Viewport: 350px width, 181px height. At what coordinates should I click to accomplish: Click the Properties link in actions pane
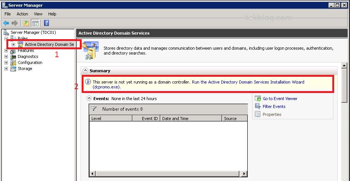coord(272,114)
